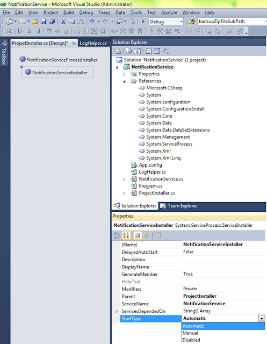Open the Analyze menu
Screen dimensions: 267x344
pyautogui.click(x=169, y=12)
